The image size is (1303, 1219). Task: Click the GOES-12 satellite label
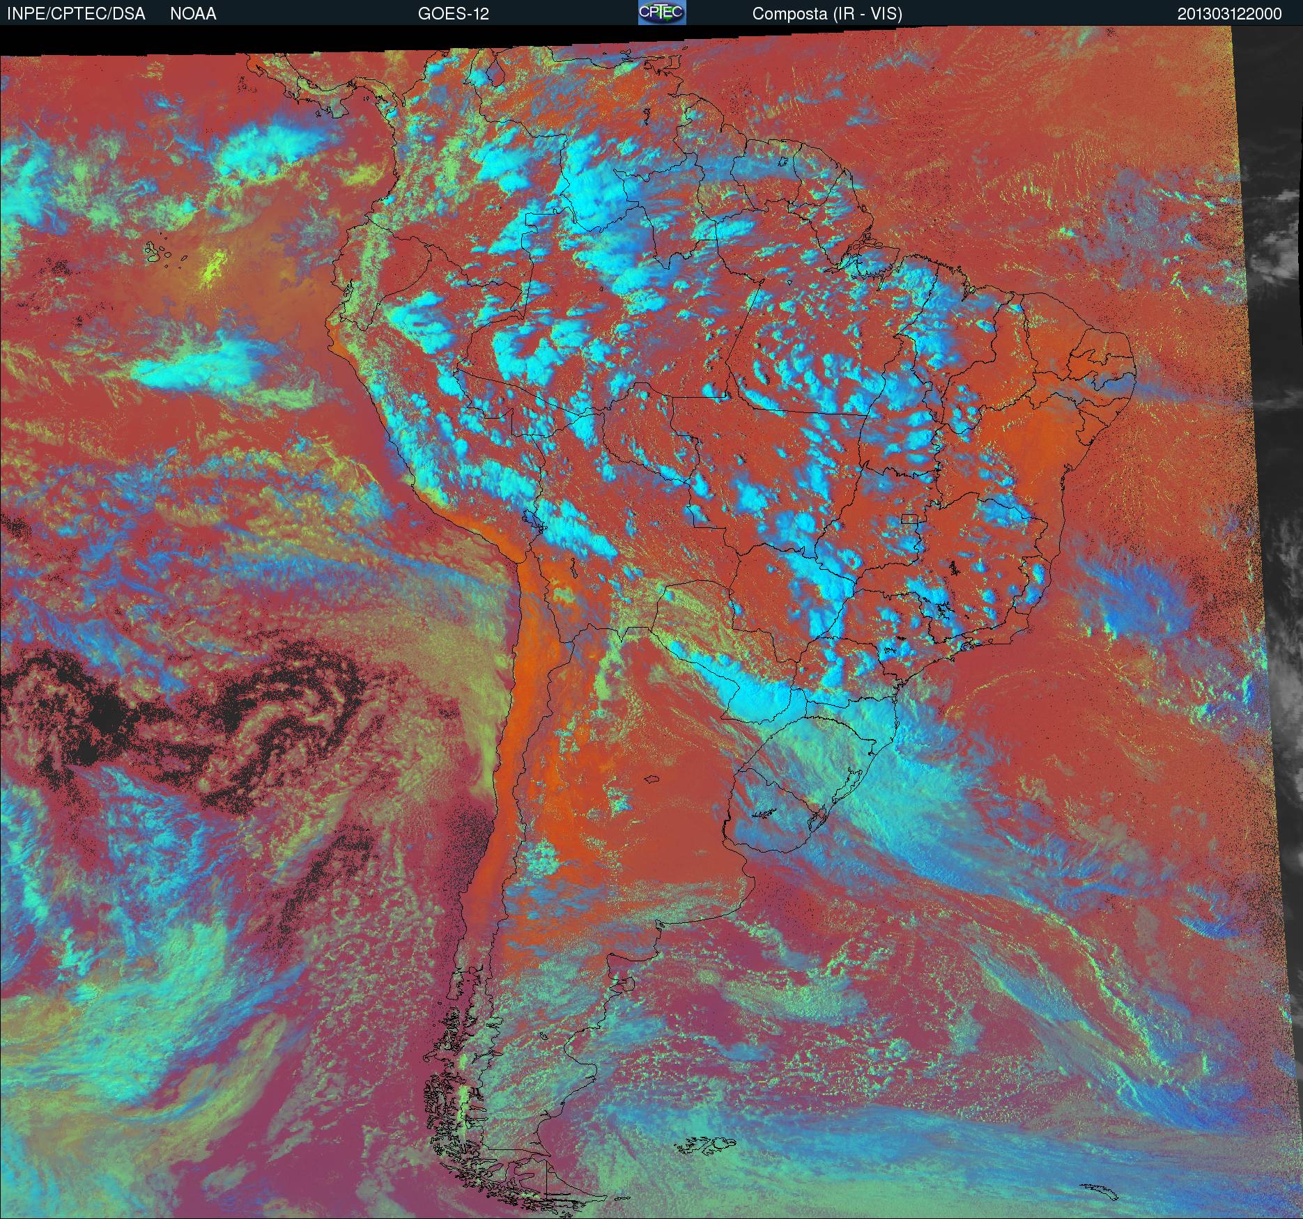point(454,14)
